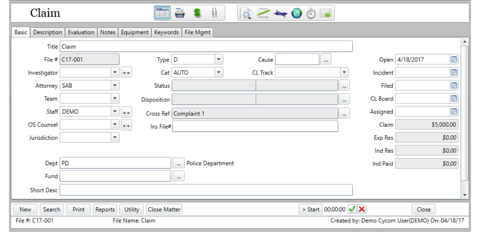Click into the Cause text field
480x232 pixels.
(297, 60)
